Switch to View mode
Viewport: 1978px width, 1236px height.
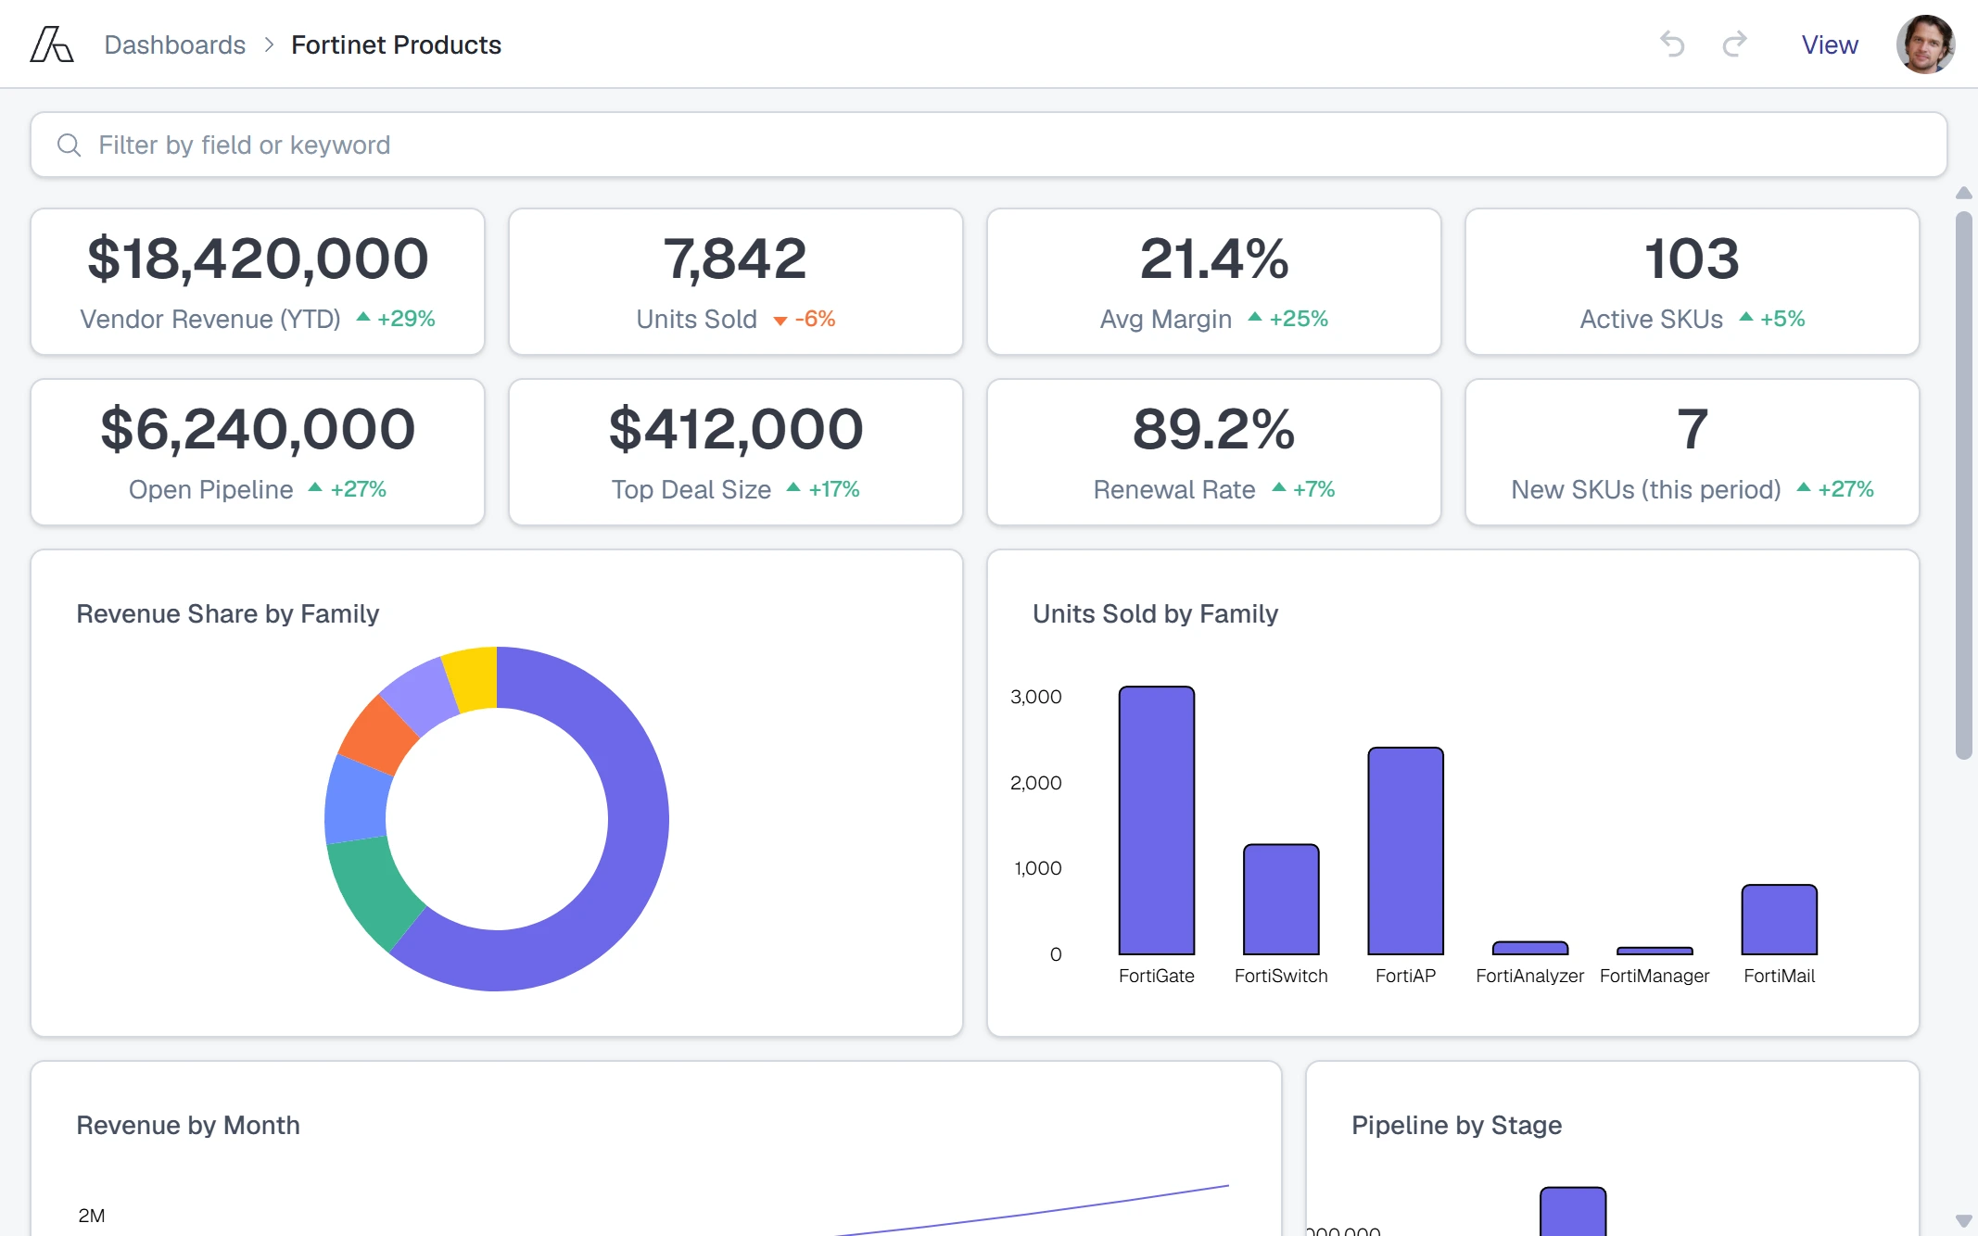(x=1830, y=44)
